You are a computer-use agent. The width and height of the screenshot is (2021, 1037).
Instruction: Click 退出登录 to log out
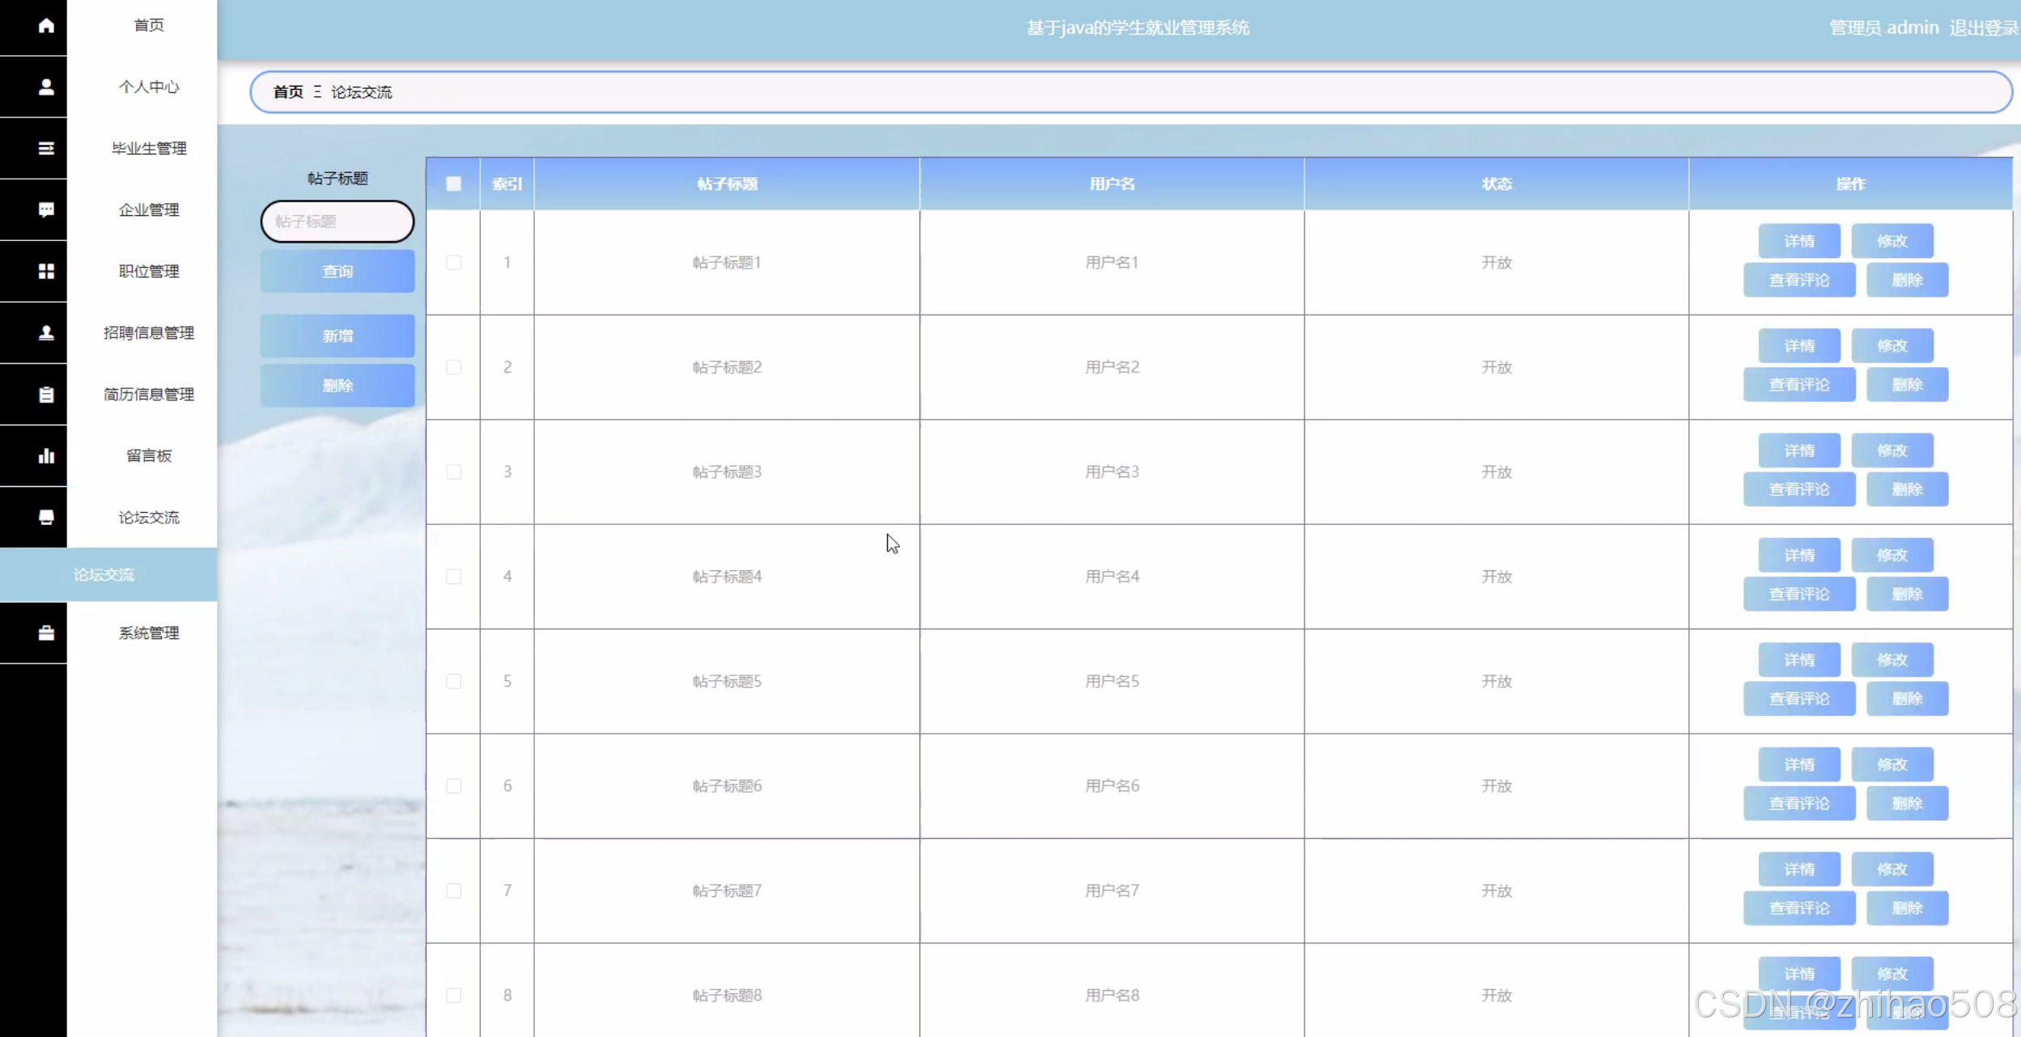coord(1983,28)
